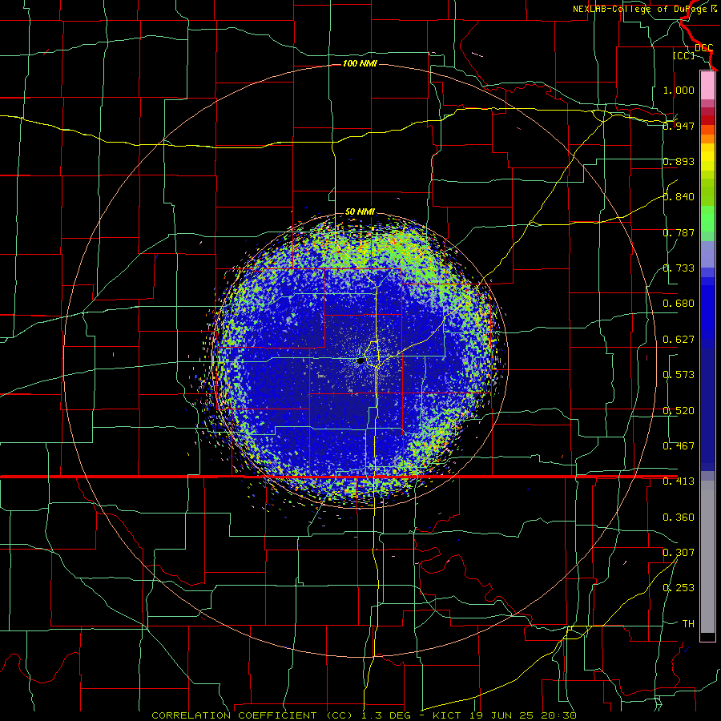The height and width of the screenshot is (721, 721).
Task: Select the 0.573 scale label
Action: (679, 375)
